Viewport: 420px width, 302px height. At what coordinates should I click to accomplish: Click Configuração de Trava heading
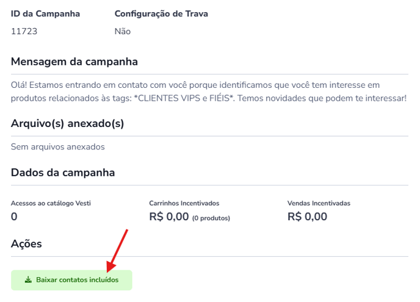click(161, 13)
